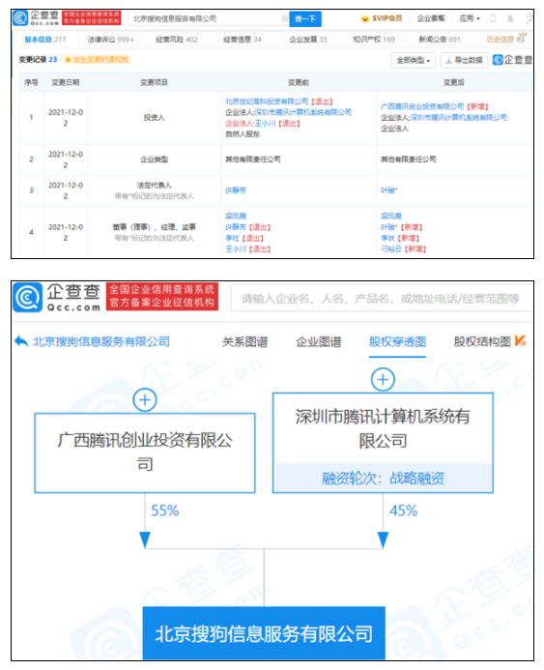Click the 企业类型 cell in row 2
This screenshot has width=544, height=670.
154,160
